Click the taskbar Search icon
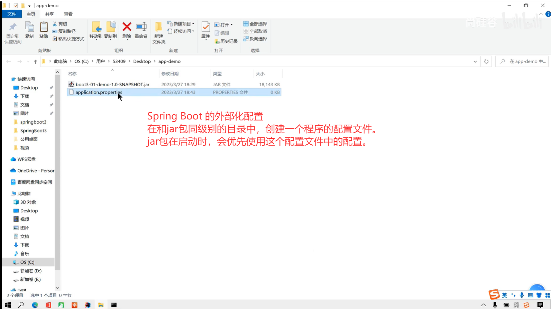Screen dimensions: 551x309 point(21,305)
